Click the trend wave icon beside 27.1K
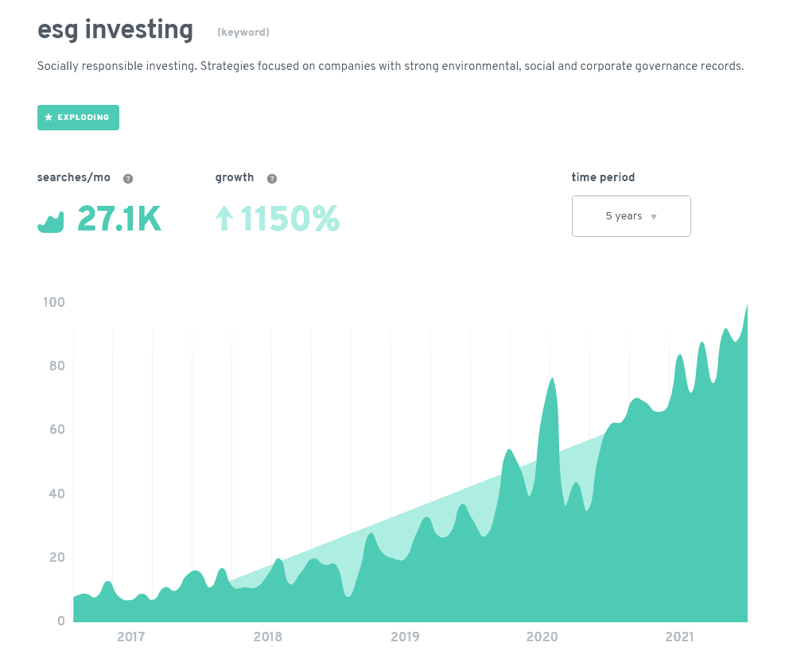 point(51,219)
